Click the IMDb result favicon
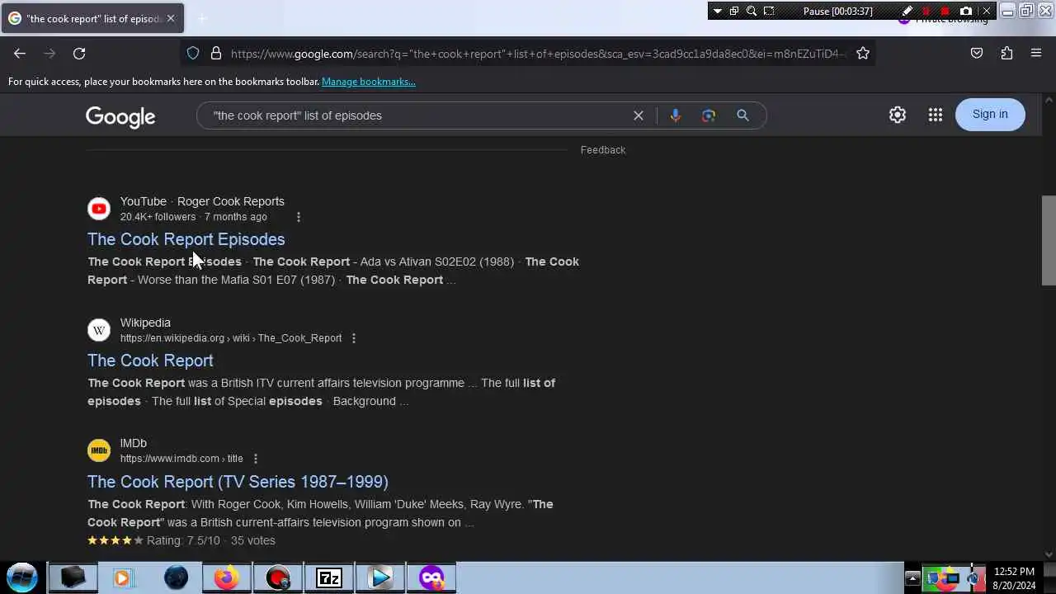1056x594 pixels. tap(99, 450)
